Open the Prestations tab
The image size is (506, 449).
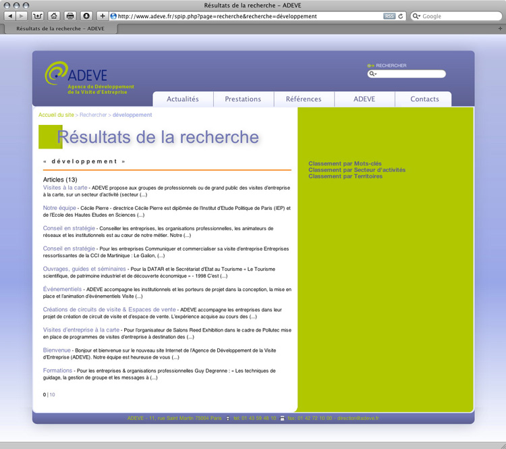coord(243,99)
